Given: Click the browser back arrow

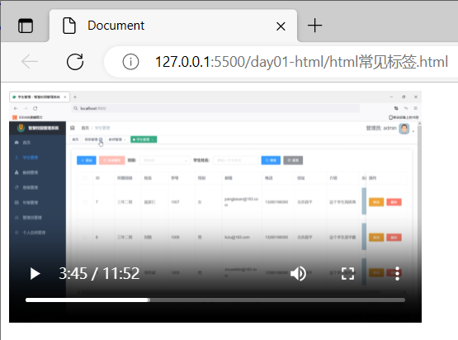Looking at the screenshot, I should click(30, 62).
